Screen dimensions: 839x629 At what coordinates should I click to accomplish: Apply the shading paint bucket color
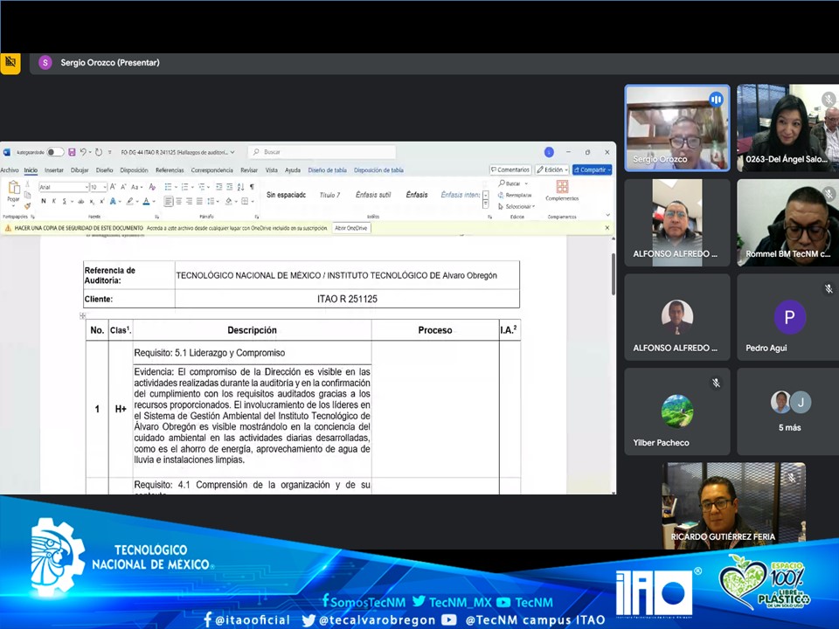228,201
